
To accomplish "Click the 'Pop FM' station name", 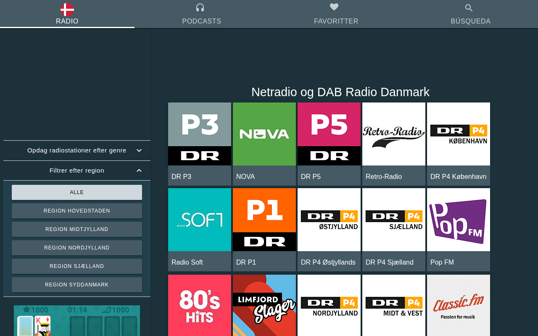I will (442, 262).
